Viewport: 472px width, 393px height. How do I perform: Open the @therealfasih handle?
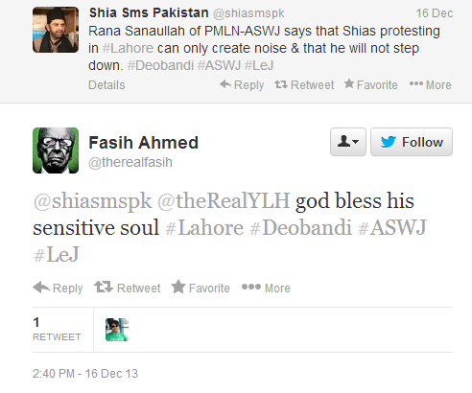130,162
